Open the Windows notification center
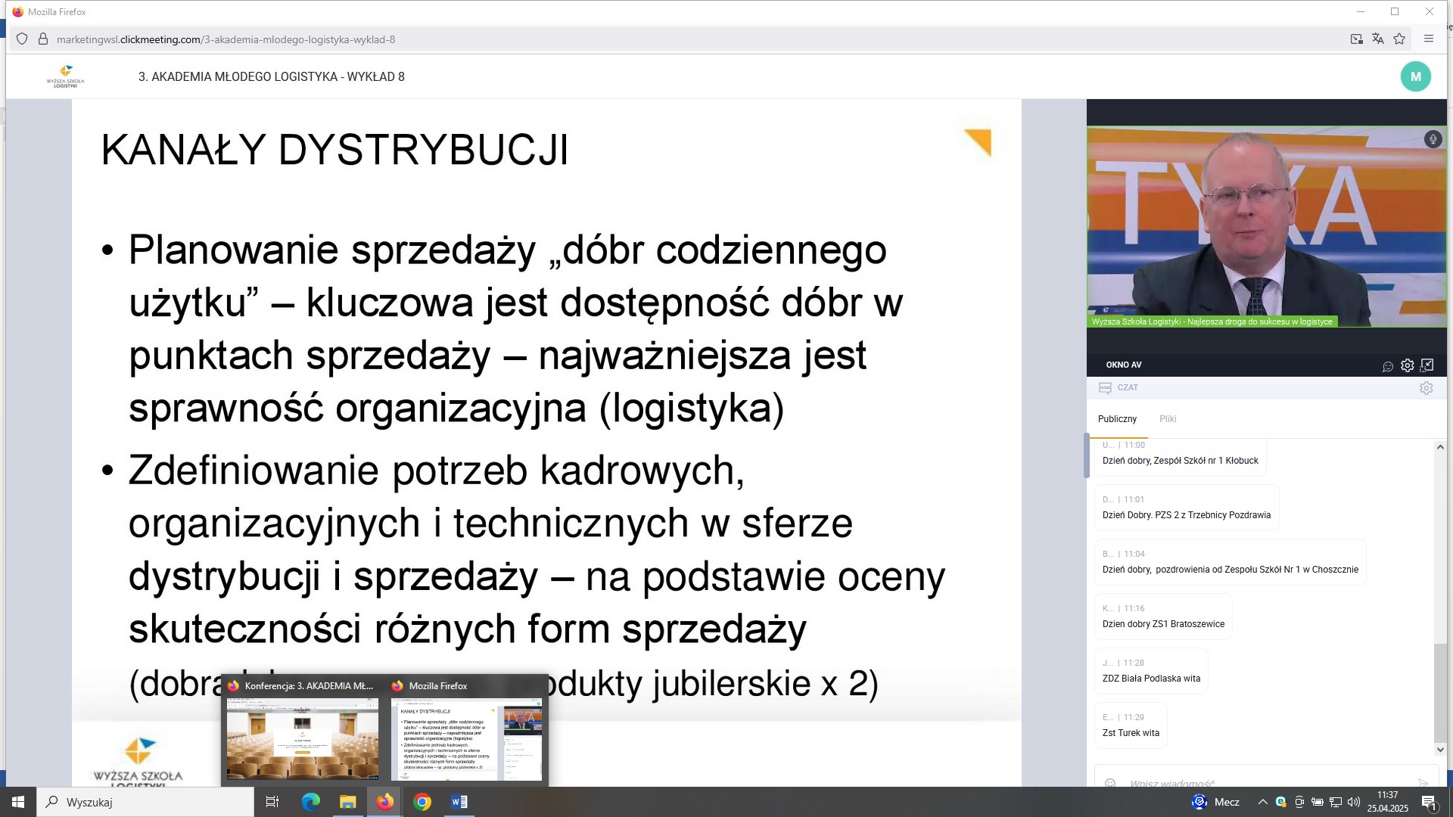Screen dimensions: 1453x817 tap(1429, 803)
